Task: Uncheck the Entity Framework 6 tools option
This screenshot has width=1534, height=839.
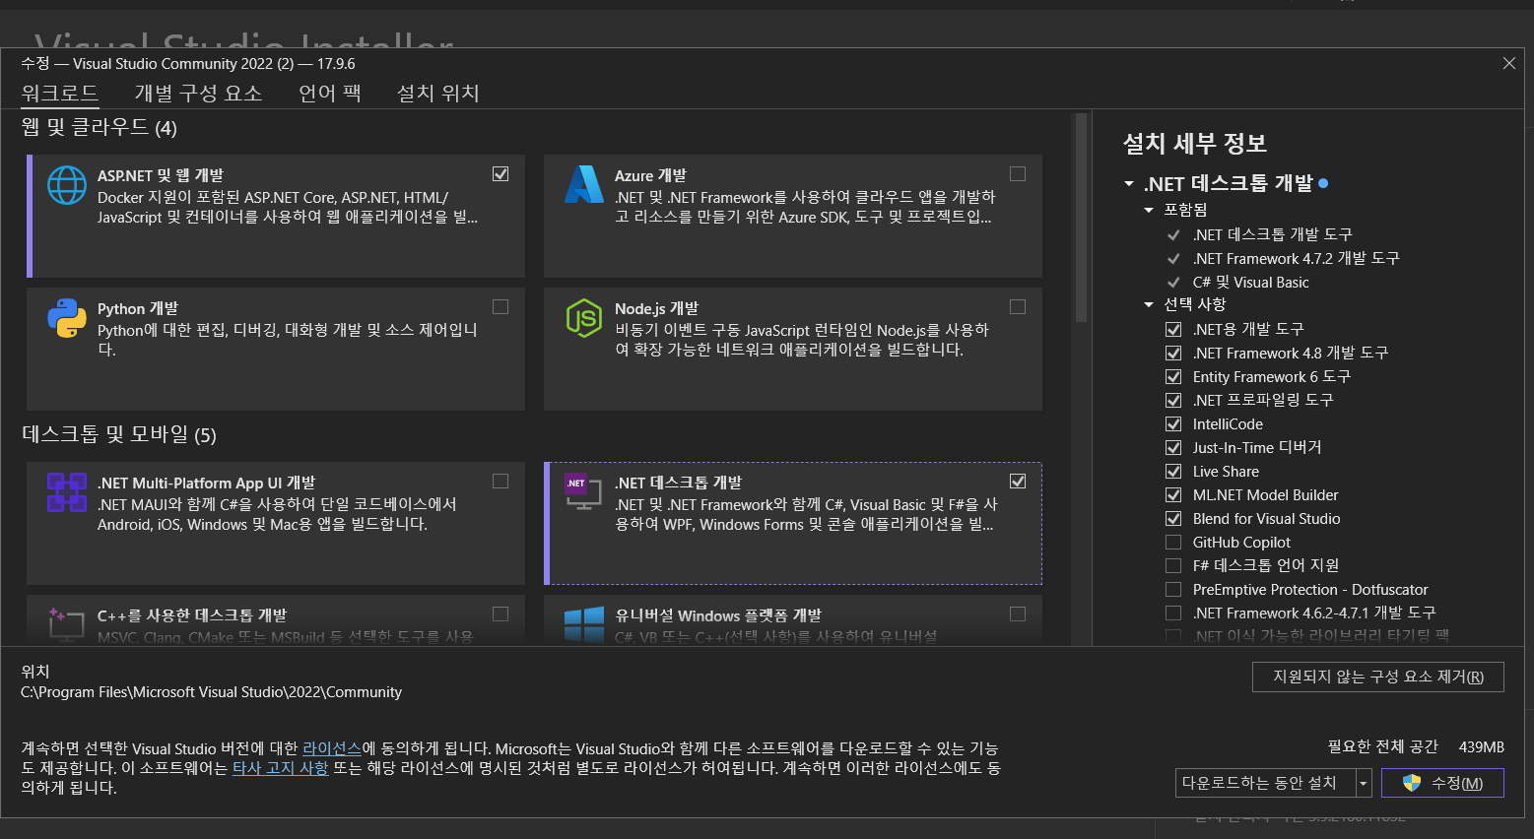Action: [x=1173, y=376]
